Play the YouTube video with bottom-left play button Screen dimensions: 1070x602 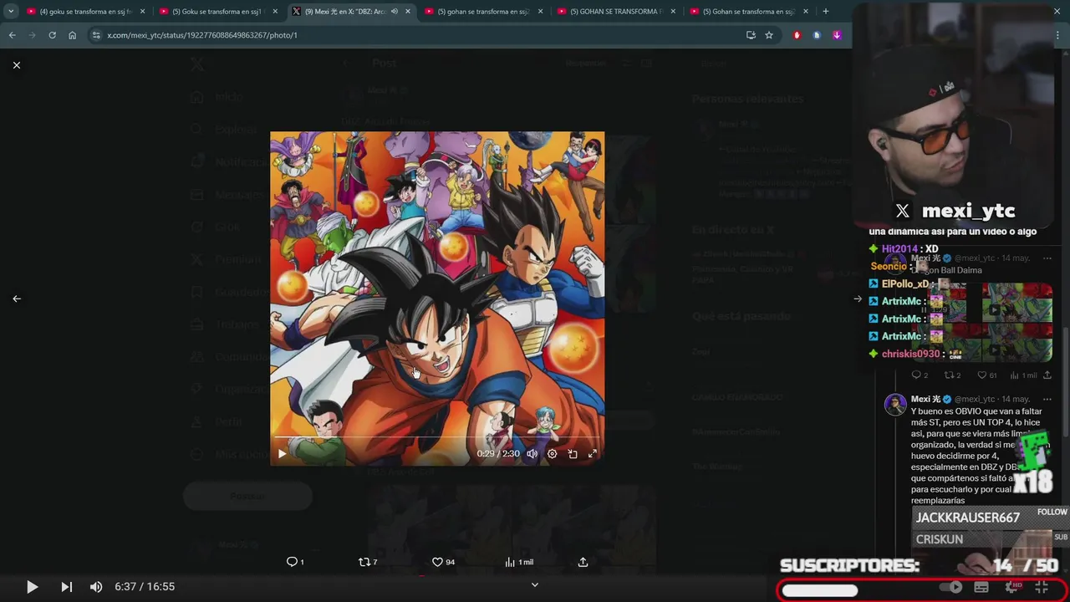coord(32,587)
